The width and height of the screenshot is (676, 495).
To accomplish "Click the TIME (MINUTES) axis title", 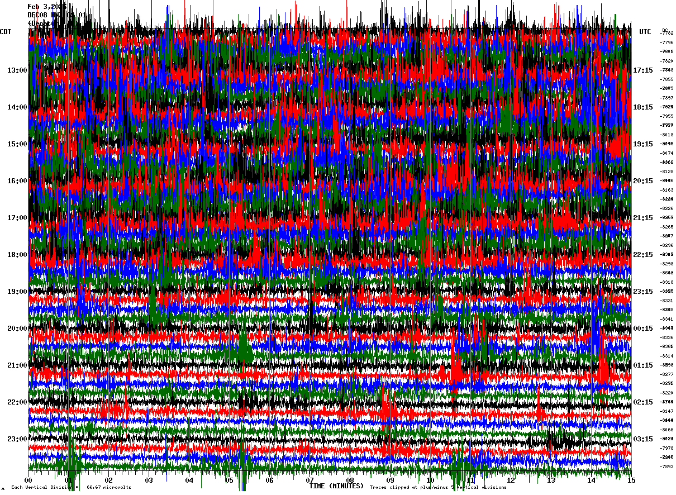I will (x=336, y=486).
